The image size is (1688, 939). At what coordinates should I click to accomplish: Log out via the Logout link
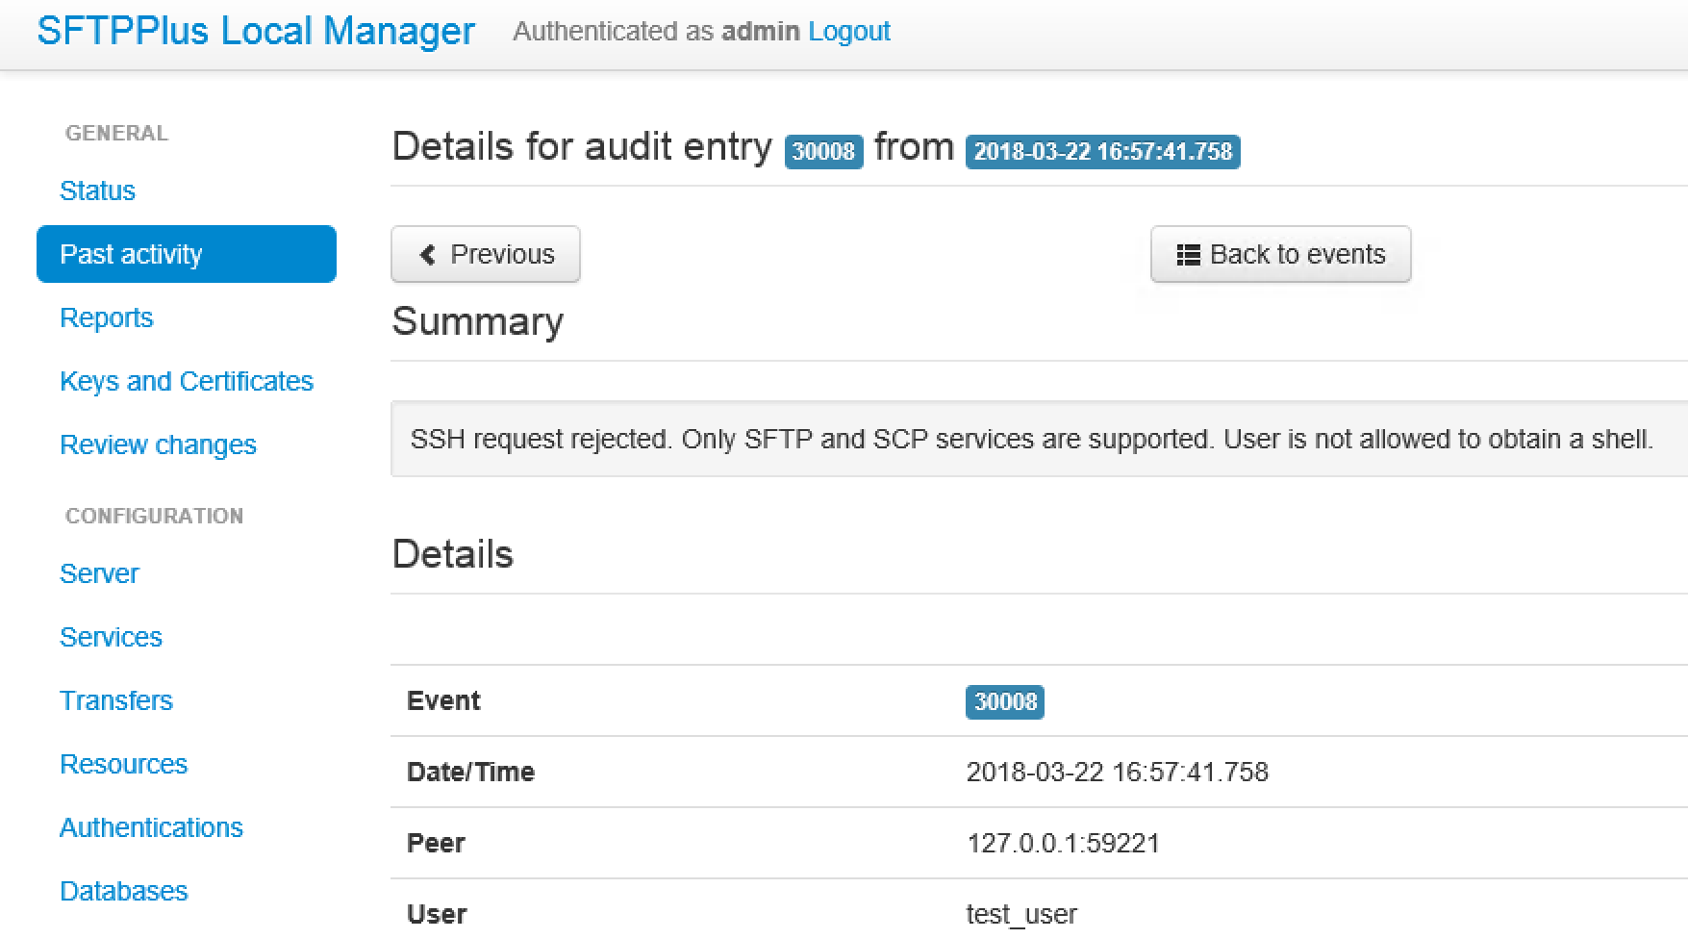(848, 31)
